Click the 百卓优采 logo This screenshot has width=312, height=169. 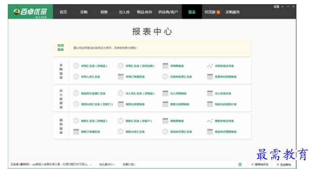pyautogui.click(x=30, y=12)
